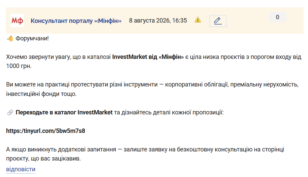Click the post rating counter showing 0
This screenshot has height=177, width=308.
pos(277,17)
